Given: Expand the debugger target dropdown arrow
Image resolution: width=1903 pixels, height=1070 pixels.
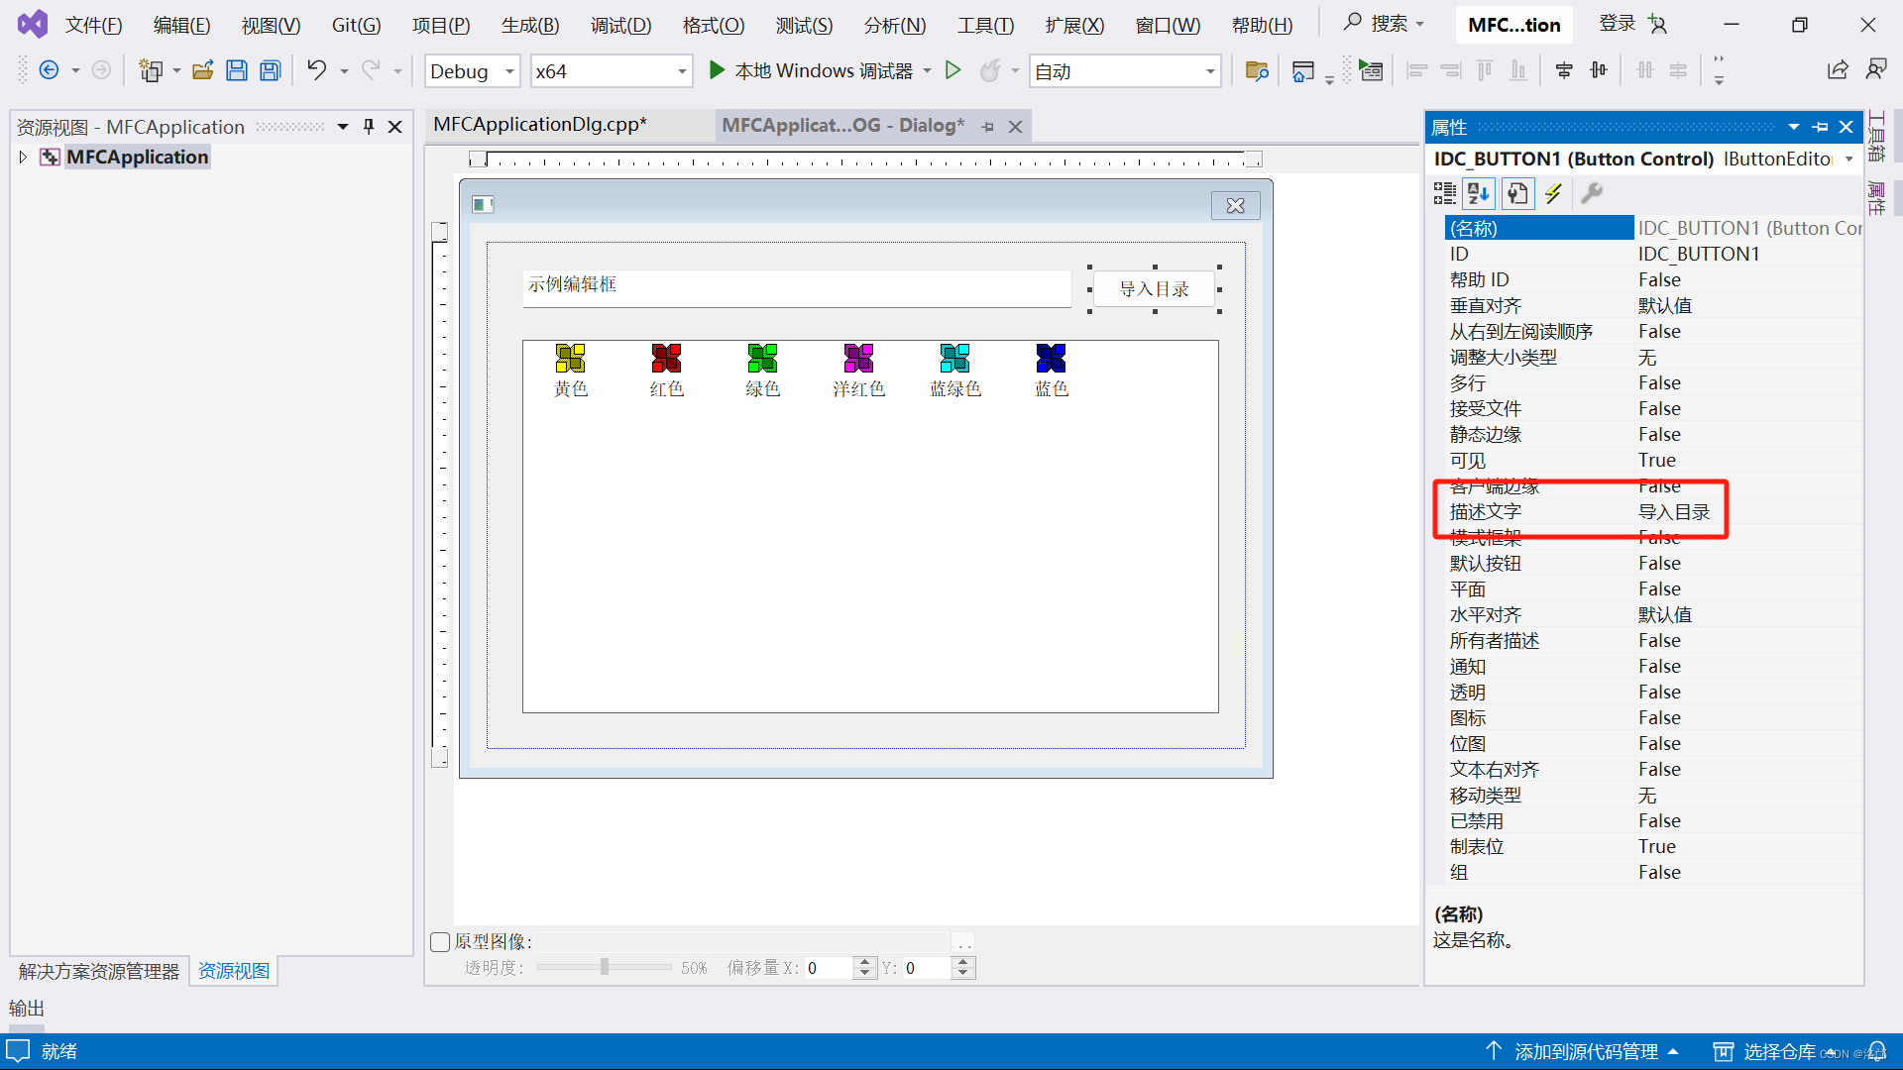Looking at the screenshot, I should point(927,70).
